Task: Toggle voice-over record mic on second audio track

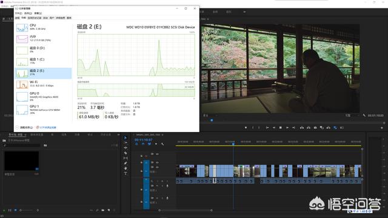Action: click(167, 198)
